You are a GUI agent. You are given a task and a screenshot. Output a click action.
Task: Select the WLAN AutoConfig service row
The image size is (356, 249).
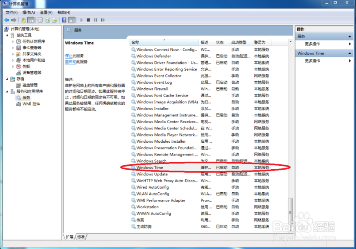[x=200, y=194]
